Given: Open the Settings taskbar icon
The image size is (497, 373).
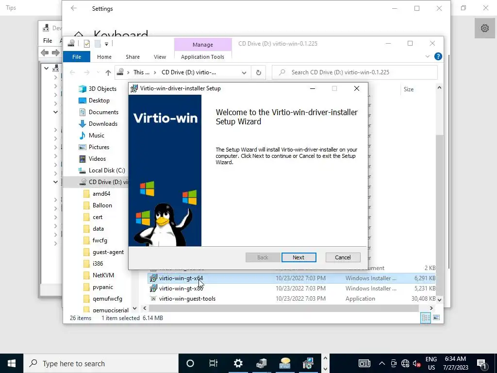Looking at the screenshot, I should pos(238,363).
